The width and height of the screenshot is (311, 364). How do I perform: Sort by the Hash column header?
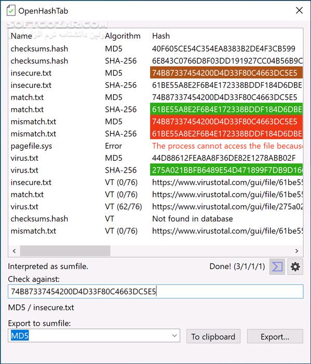tap(161, 36)
